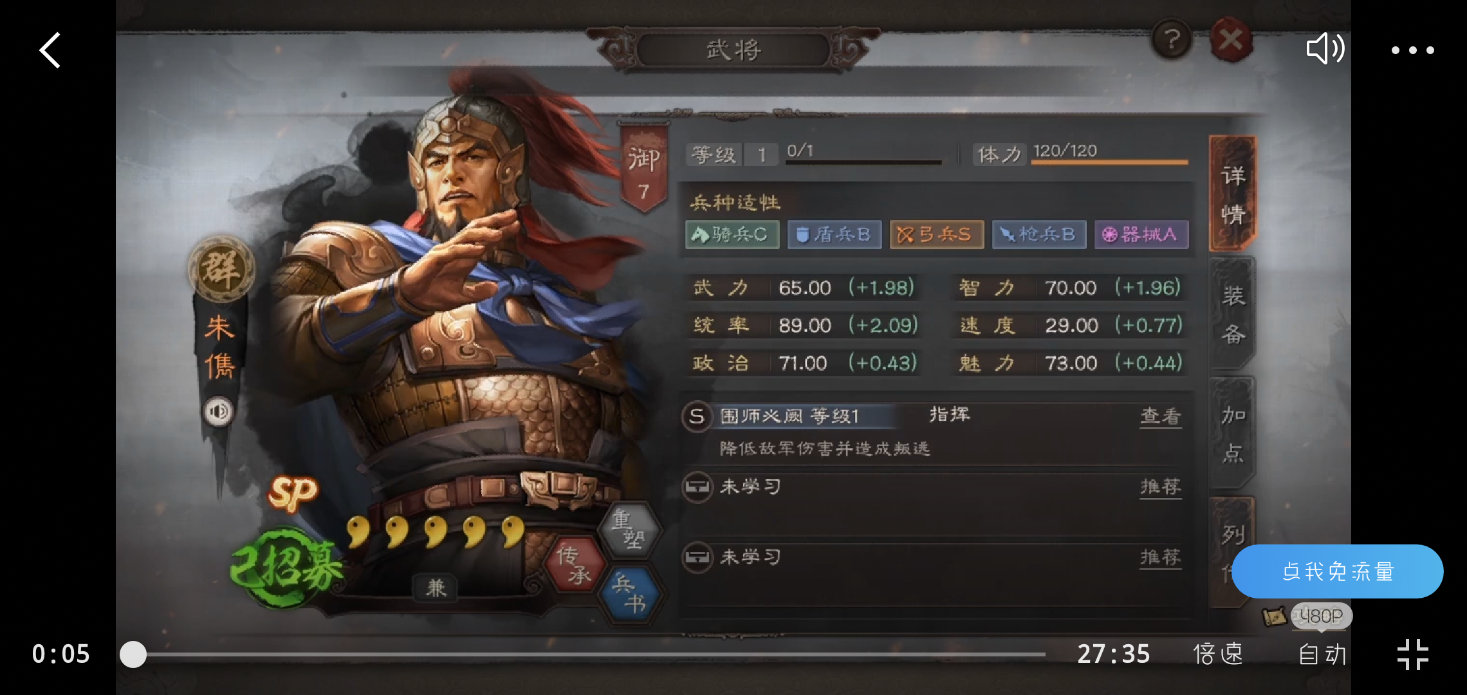
Task: Close the 武将 panel with the red X
Action: [x=1231, y=40]
